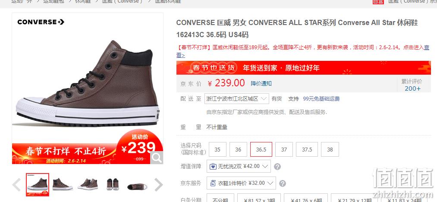437x202 pixels.
Task: Expand 衣鞋1件特价 ¥32.00 dropdown
Action: tap(241, 183)
